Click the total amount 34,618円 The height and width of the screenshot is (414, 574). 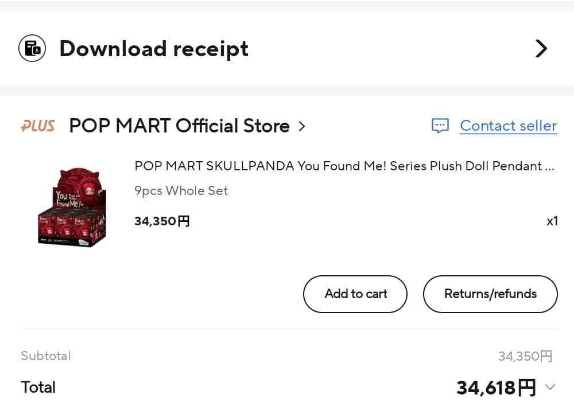[496, 388]
